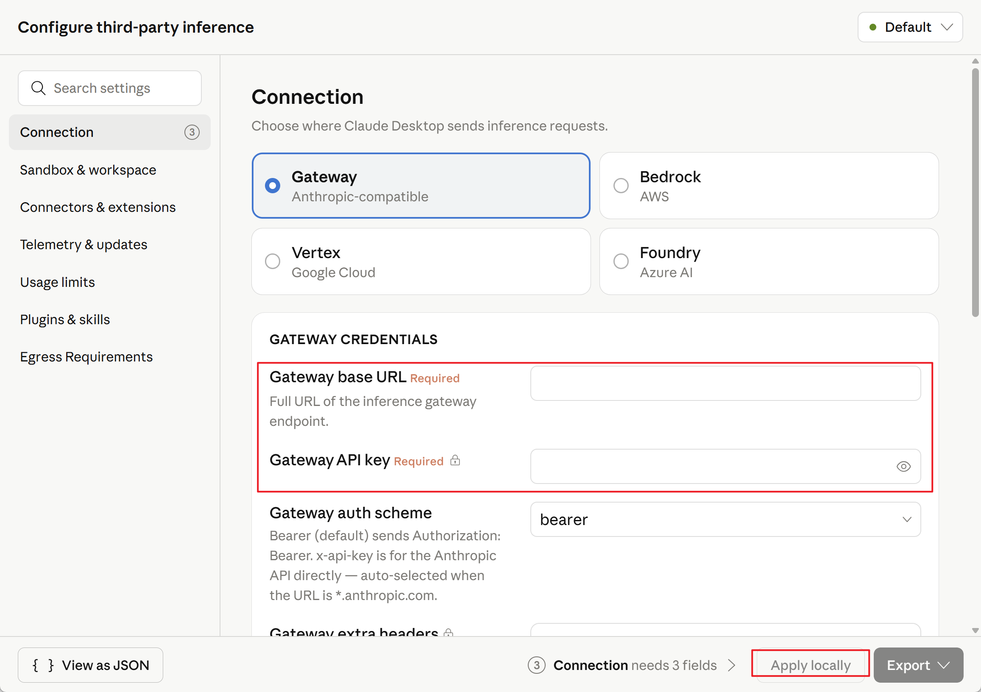Click the curly braces JSON icon
Screen dimensions: 981x692
tap(43, 665)
